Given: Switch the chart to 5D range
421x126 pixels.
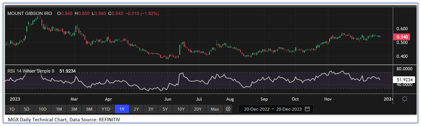Looking at the screenshot, I should pyautogui.click(x=27, y=109).
